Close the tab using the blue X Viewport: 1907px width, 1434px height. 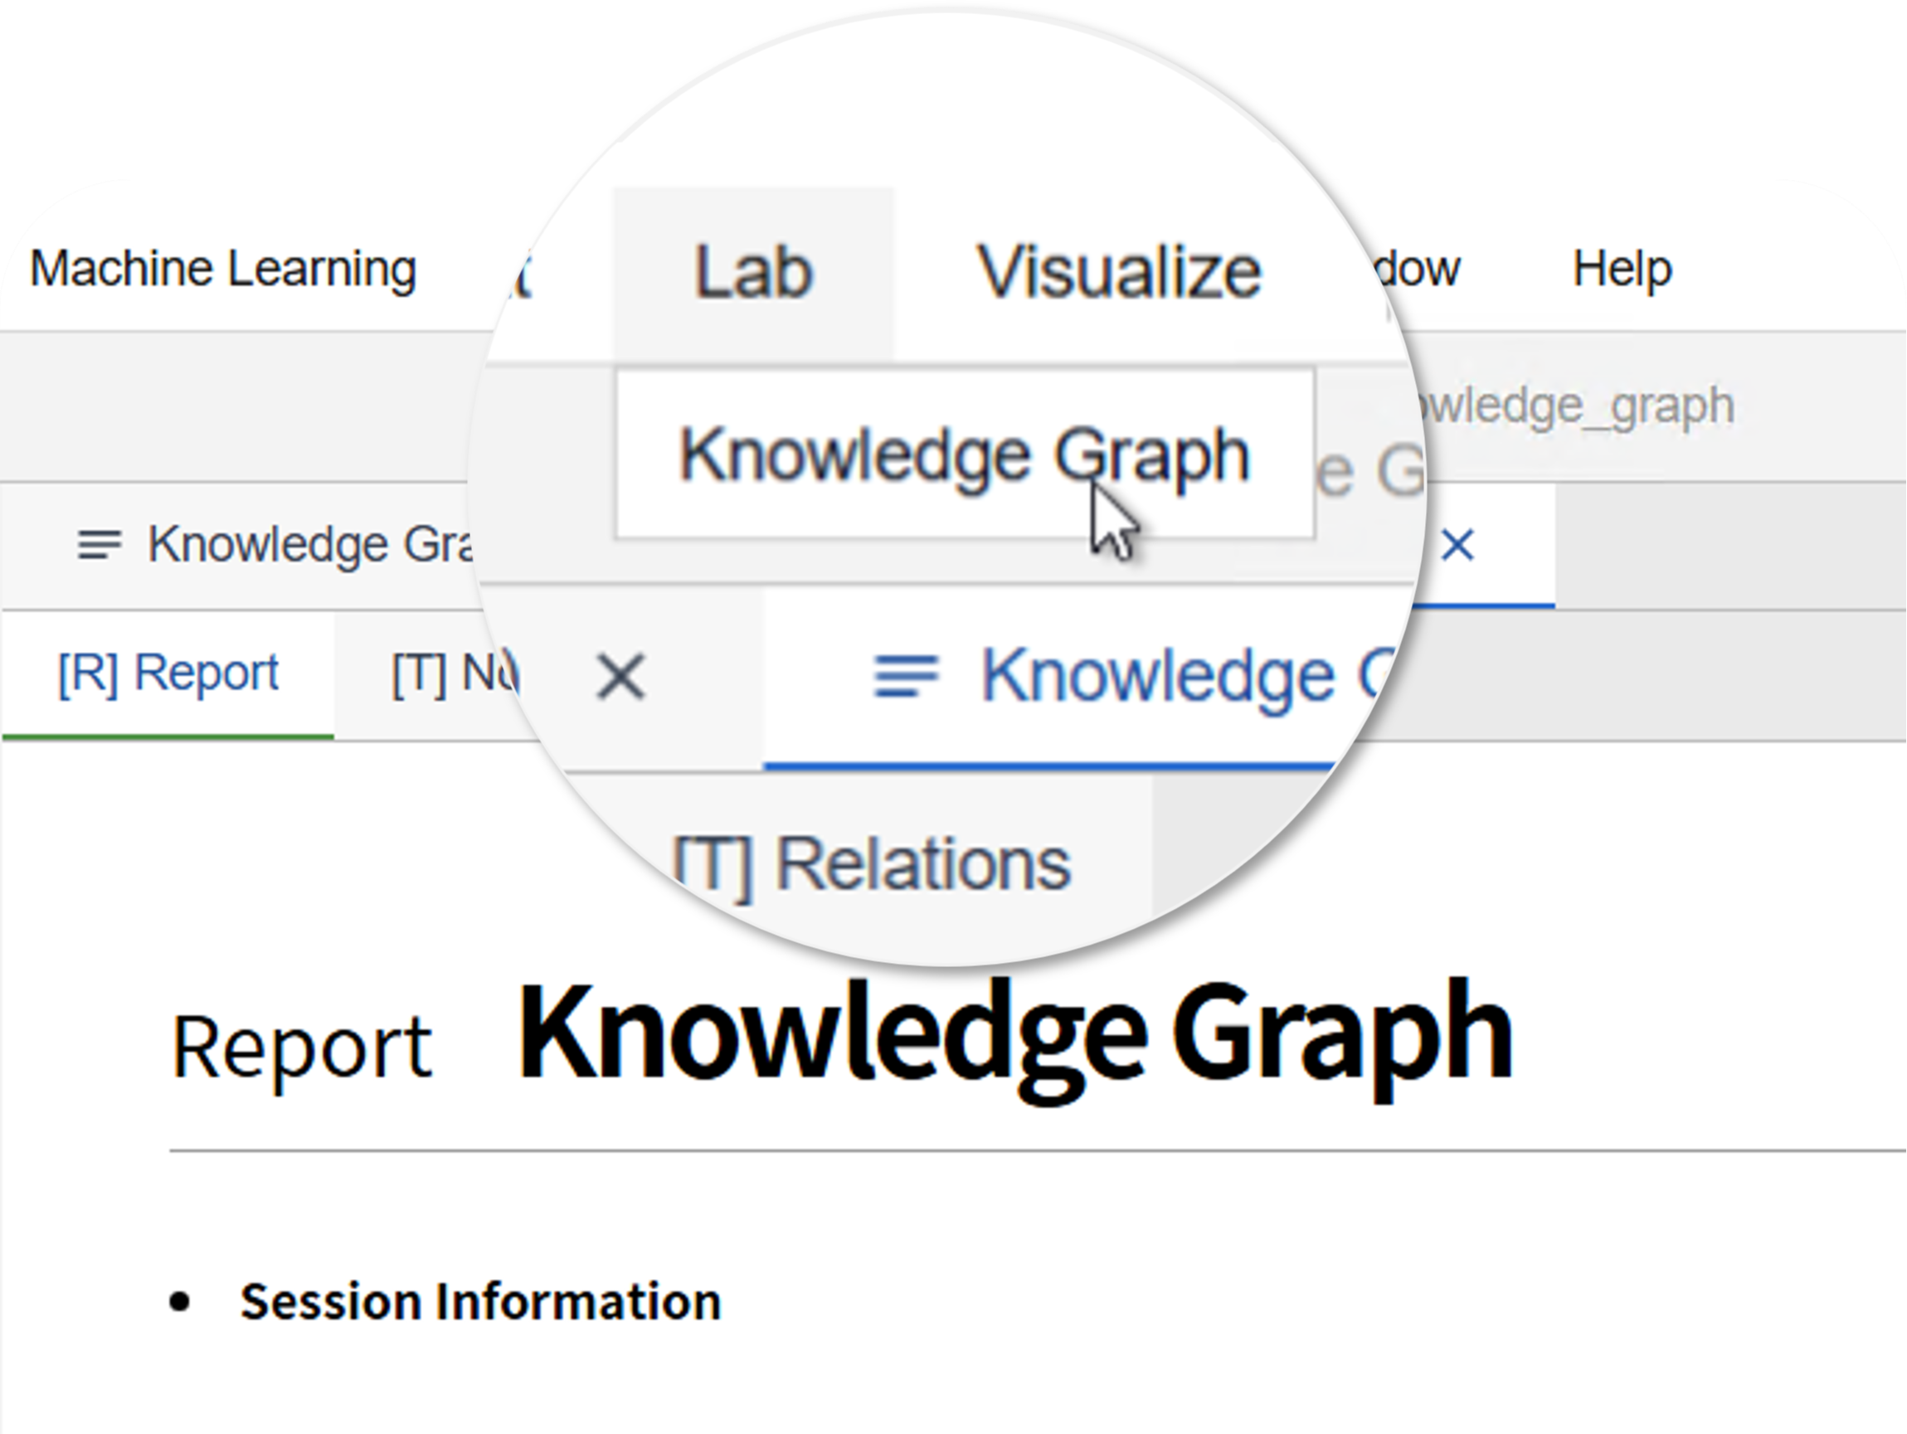tap(1458, 545)
